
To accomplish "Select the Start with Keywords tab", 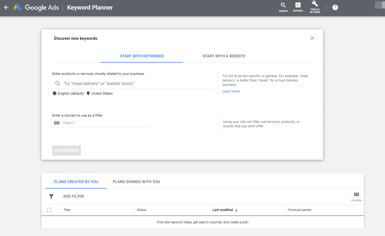I will pyautogui.click(x=141, y=56).
